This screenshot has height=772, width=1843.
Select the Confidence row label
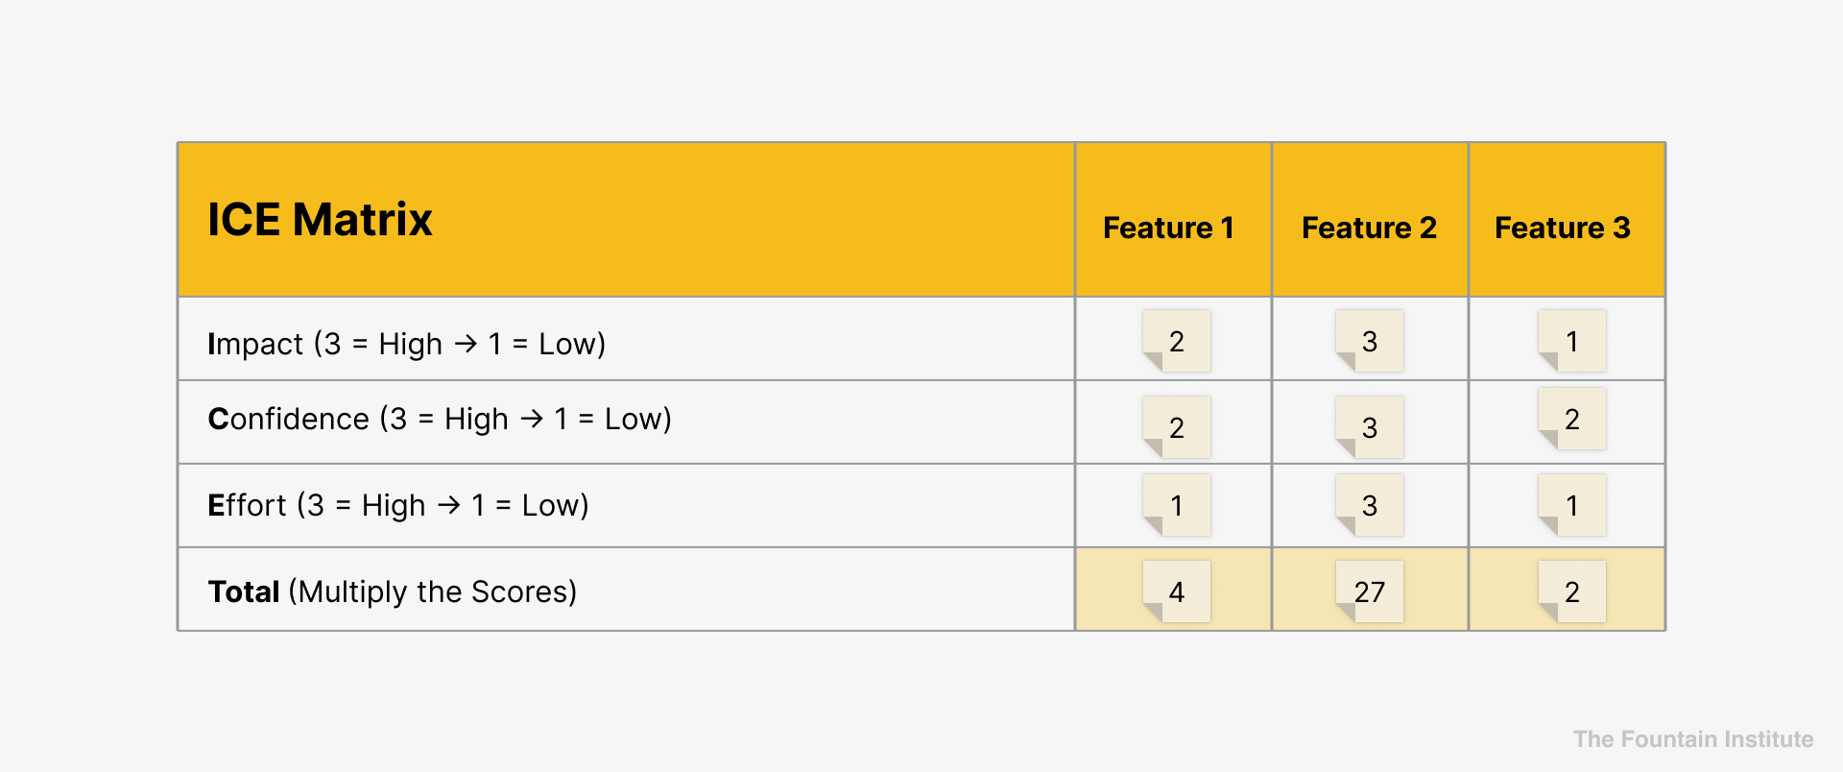(440, 419)
